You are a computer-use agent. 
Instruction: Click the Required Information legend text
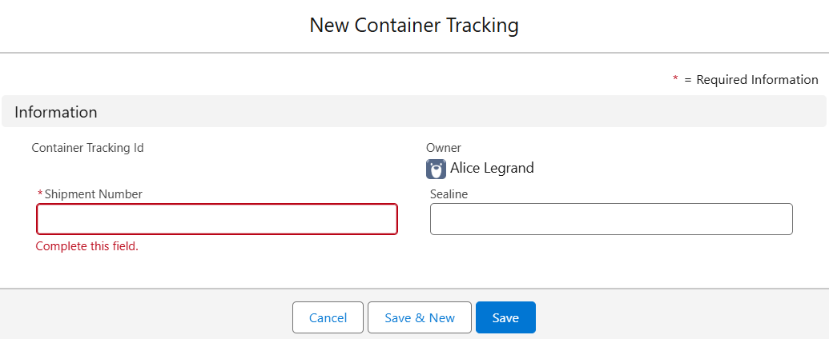(x=757, y=79)
